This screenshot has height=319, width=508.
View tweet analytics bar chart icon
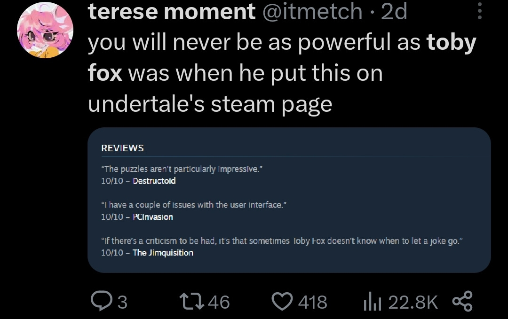[372, 302]
